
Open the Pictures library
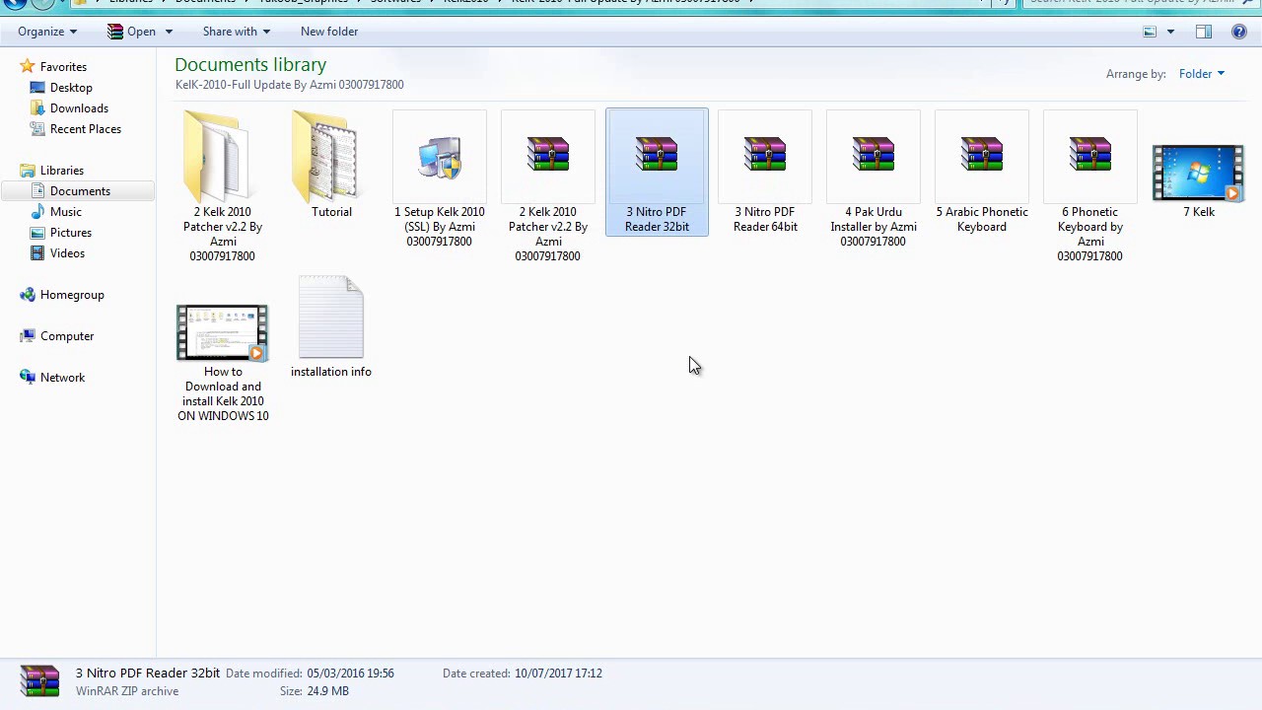coord(71,233)
